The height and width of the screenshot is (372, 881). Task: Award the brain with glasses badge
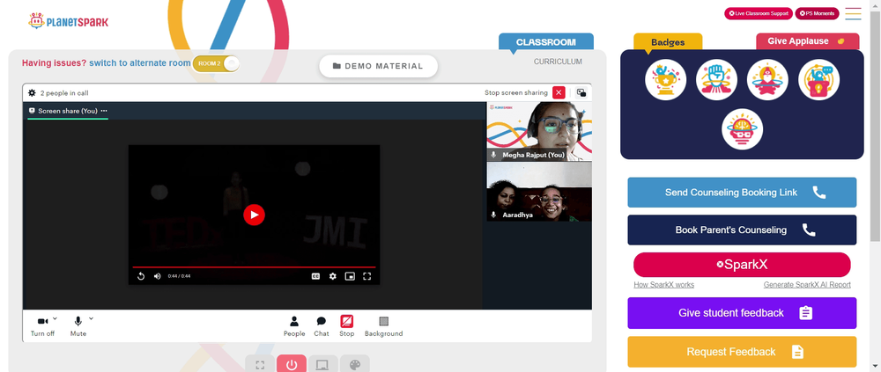pos(742,129)
